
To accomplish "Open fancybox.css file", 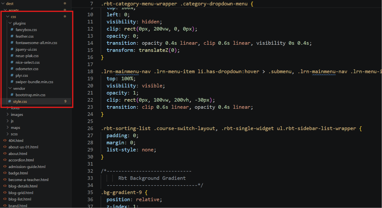I will [26, 30].
